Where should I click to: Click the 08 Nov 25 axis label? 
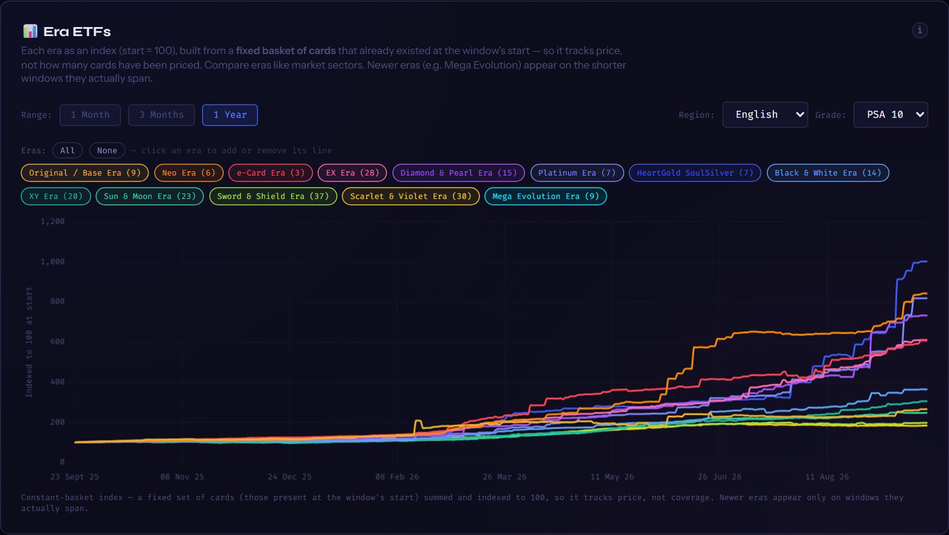tap(182, 477)
